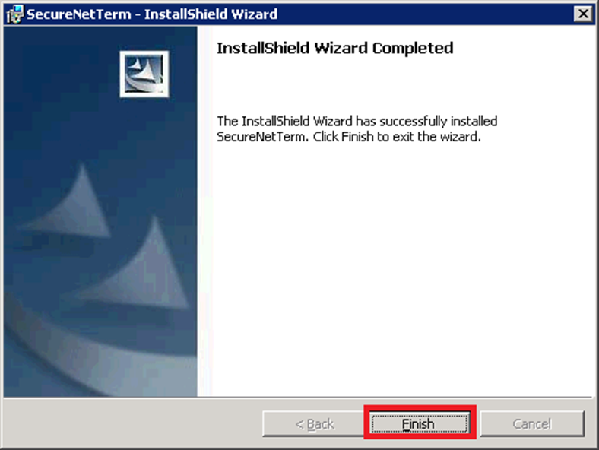Viewport: 599px width, 450px height.
Task: Click the gray button bar left of Back
Action: (x=132, y=423)
